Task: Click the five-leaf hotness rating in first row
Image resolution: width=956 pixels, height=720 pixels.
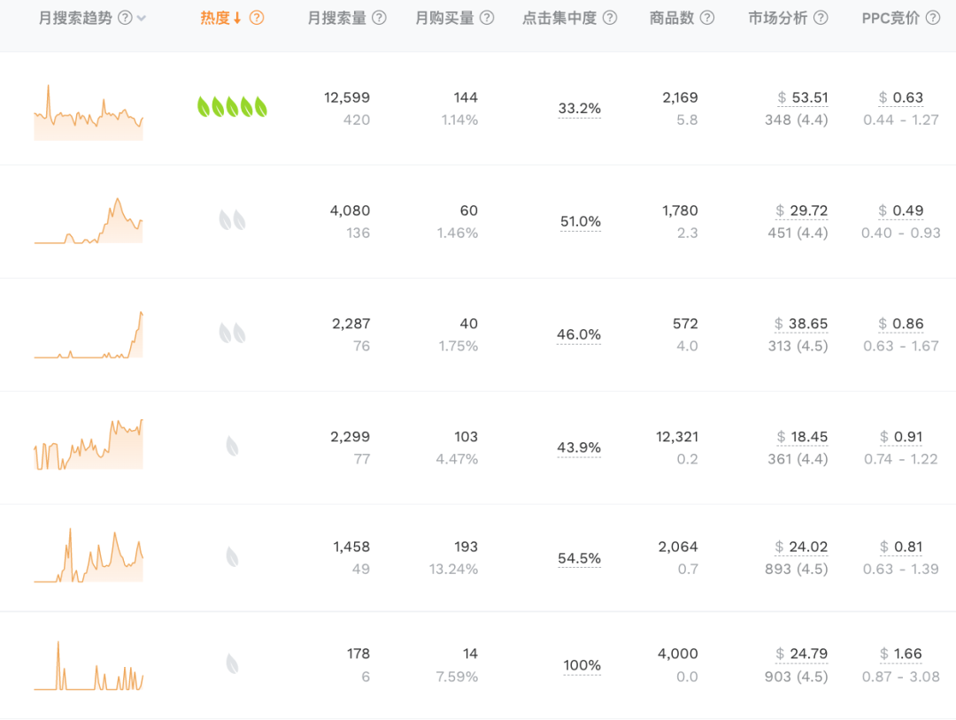Action: (232, 107)
